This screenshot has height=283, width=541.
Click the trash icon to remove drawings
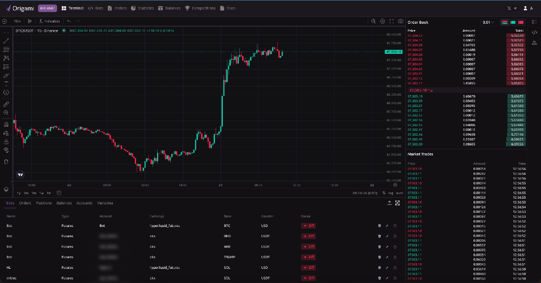6,161
